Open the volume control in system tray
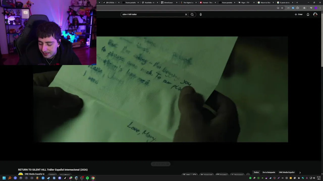The image size is (323, 181). pos(314,178)
